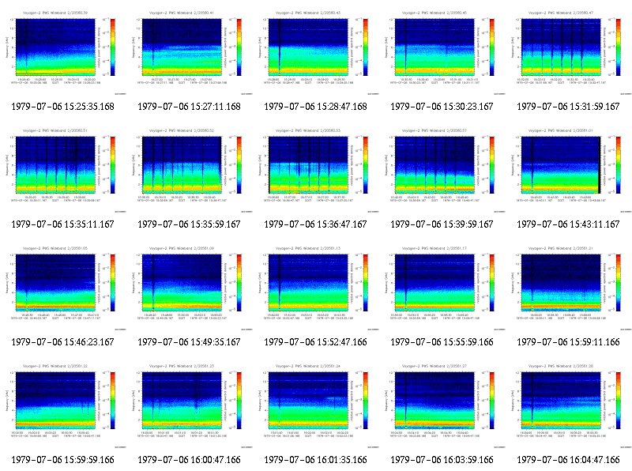Select the timestamp text '1979-07-06 15:36:47.167'
The height and width of the screenshot is (471, 632).
[315, 224]
